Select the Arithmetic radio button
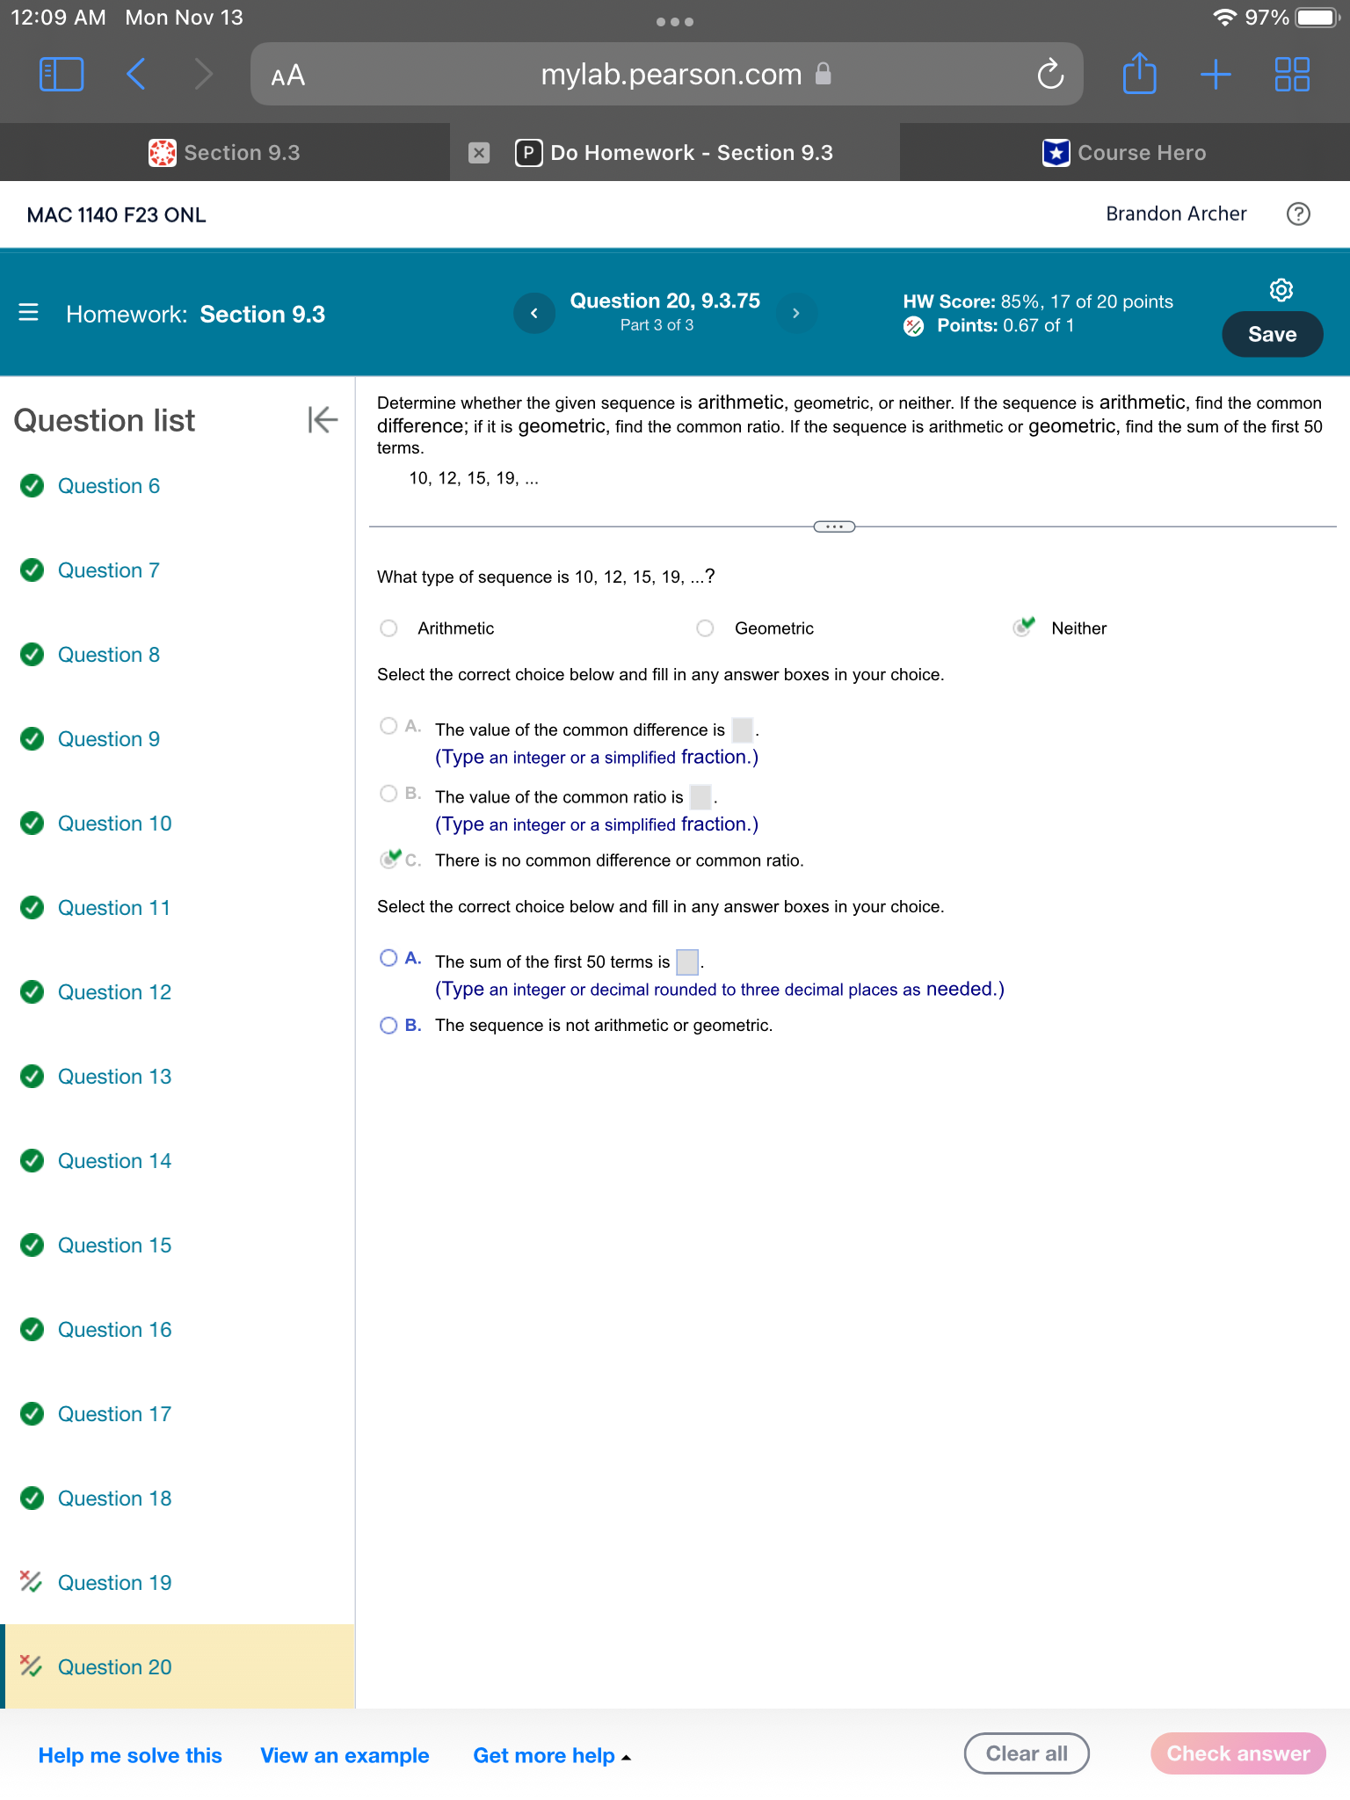The width and height of the screenshot is (1350, 1800). click(x=388, y=628)
